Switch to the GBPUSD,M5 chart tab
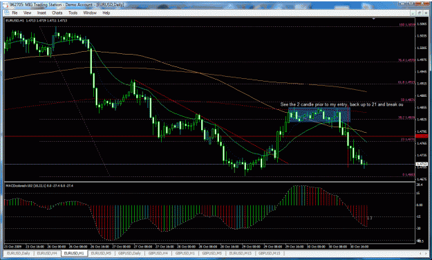Image resolution: width=432 pixels, height=260 pixels. 212,253
